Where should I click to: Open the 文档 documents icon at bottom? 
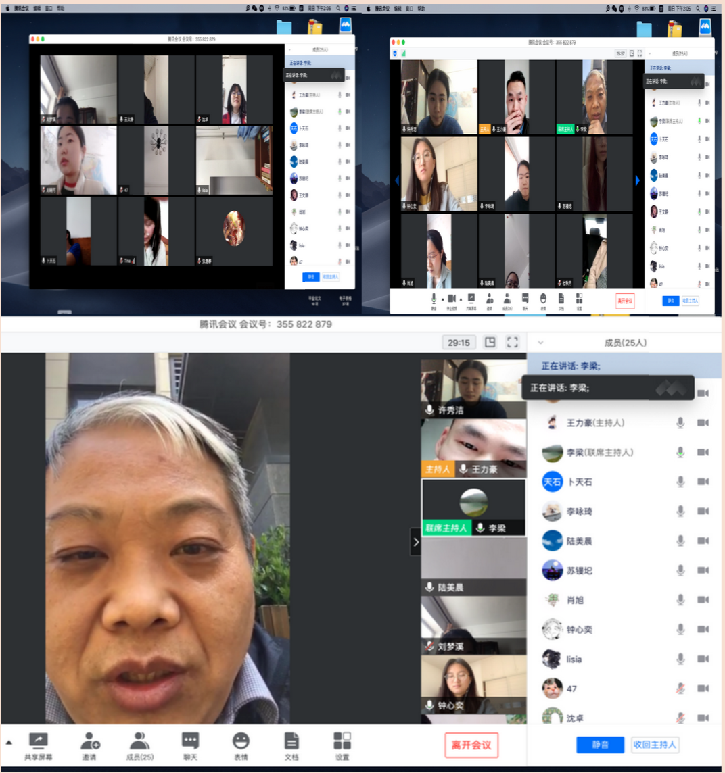point(291,743)
